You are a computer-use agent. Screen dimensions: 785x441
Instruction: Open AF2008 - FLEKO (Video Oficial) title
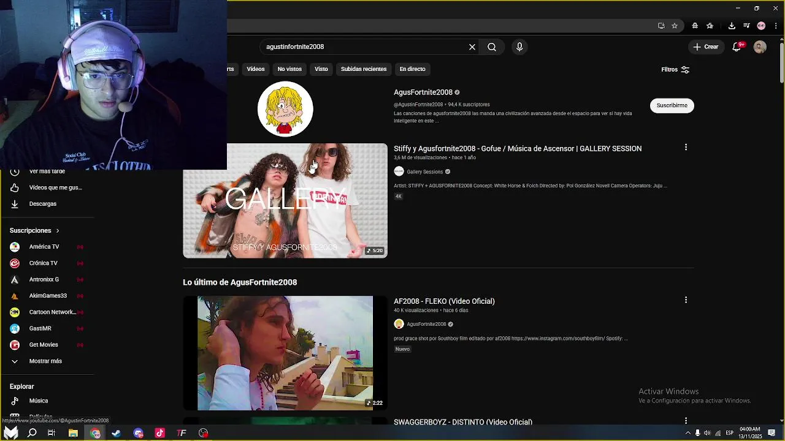[444, 301]
